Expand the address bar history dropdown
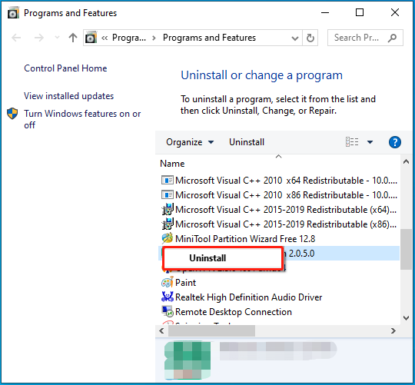 [x=295, y=38]
